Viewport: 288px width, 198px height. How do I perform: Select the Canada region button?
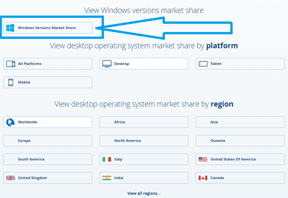[x=240, y=178]
